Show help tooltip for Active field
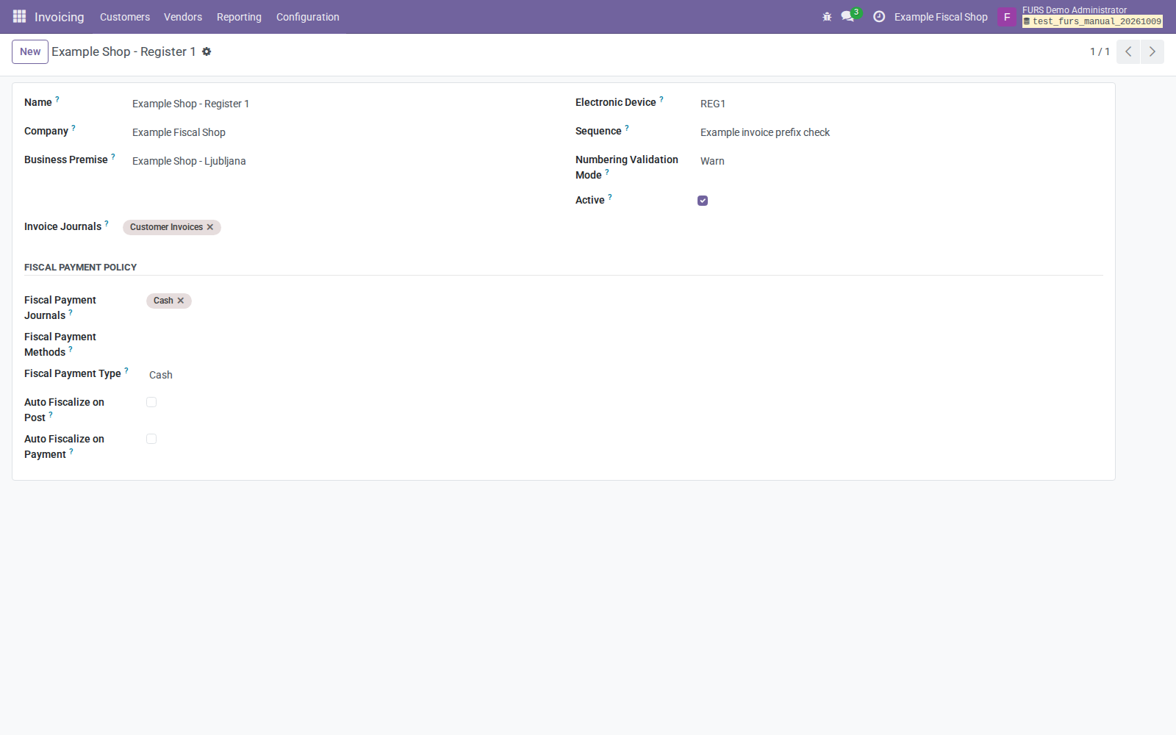 (610, 197)
